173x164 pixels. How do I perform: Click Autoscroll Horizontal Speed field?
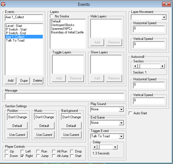point(149,85)
